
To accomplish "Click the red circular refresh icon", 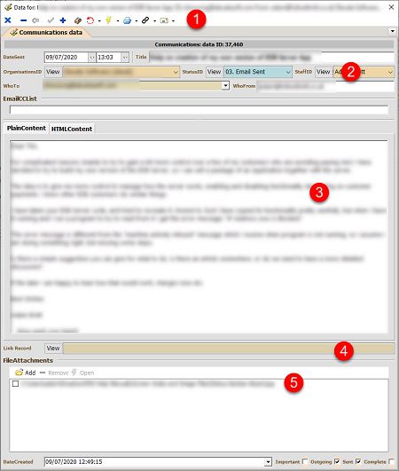I will pos(90,20).
